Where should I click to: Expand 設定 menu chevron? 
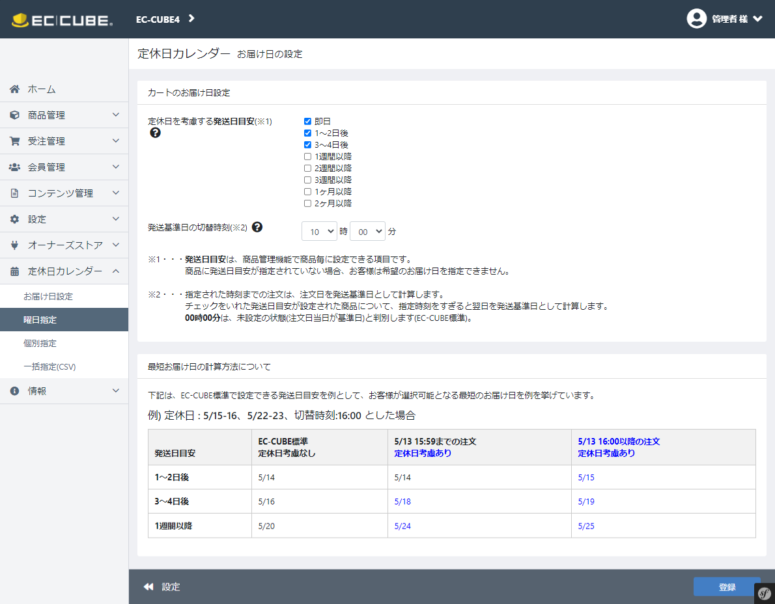(116, 219)
